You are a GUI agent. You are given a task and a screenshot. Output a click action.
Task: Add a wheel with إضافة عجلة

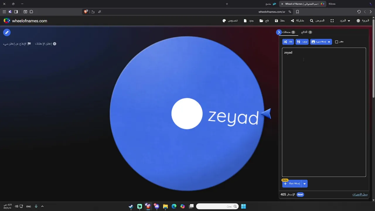(x=292, y=183)
